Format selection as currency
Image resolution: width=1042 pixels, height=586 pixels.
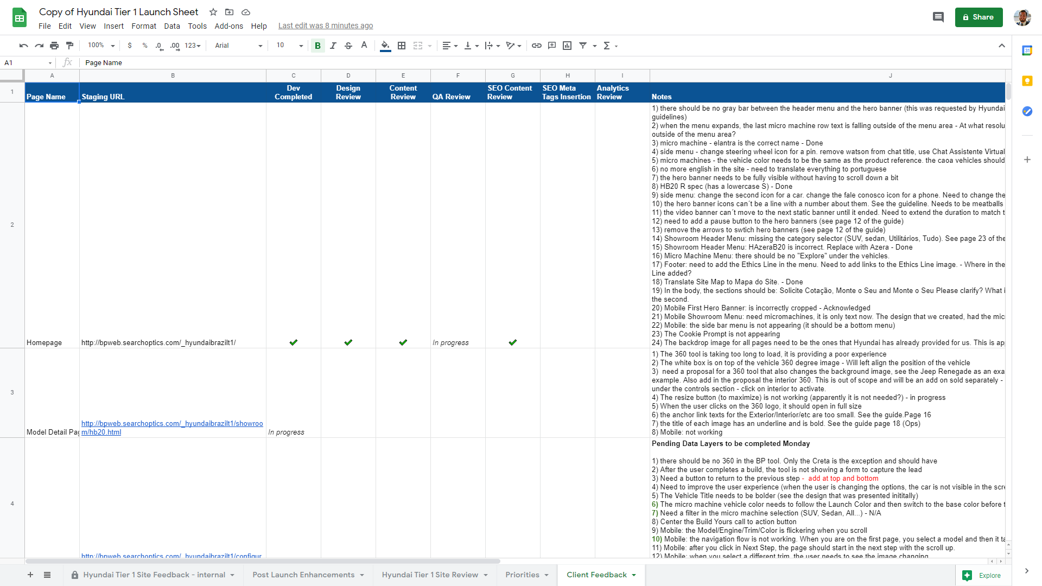coord(130,46)
